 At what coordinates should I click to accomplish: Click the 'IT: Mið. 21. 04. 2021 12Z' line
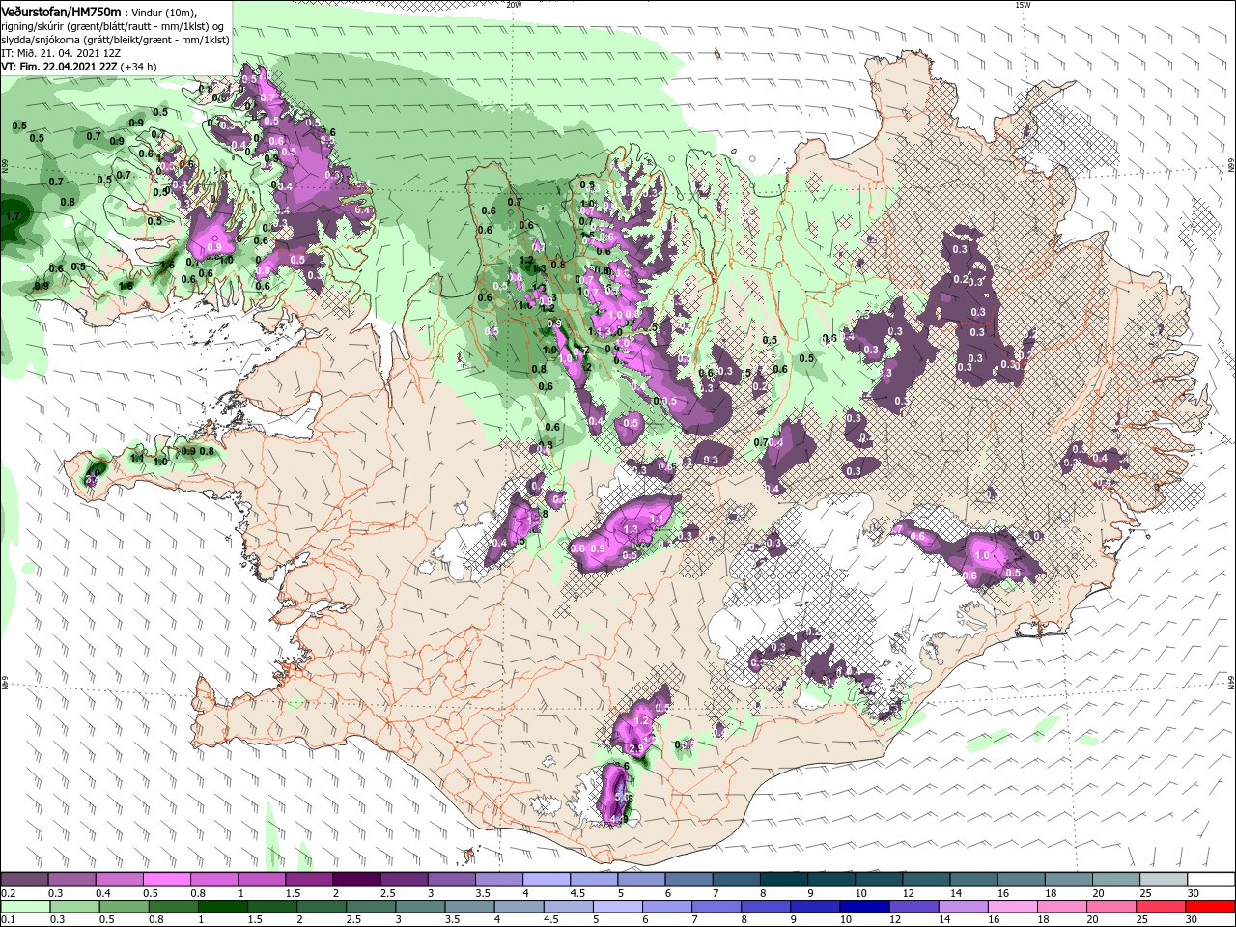61,53
